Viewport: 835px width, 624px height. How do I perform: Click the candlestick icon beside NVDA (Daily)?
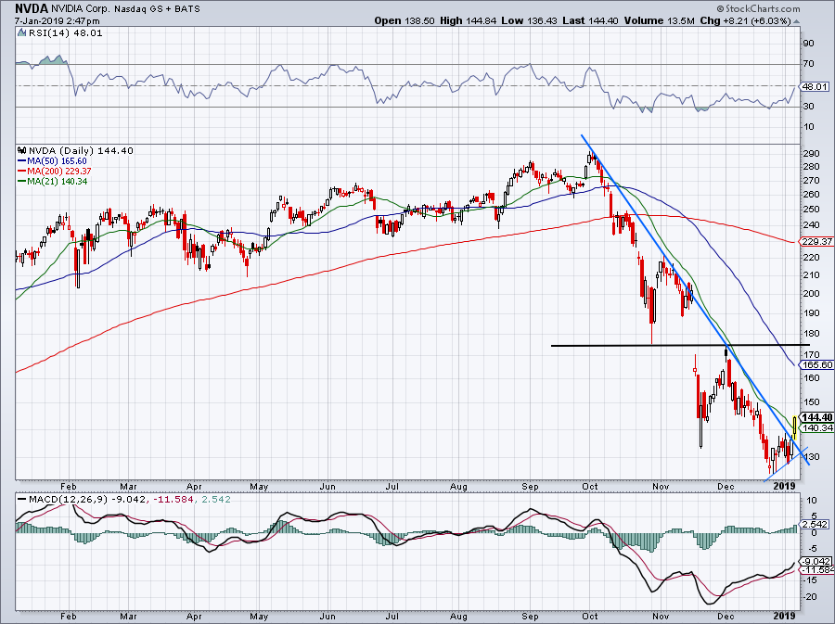point(21,150)
